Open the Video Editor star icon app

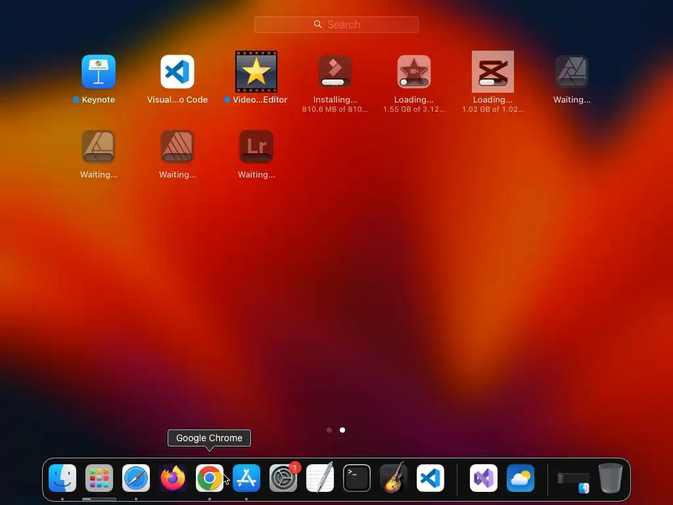coord(256,72)
